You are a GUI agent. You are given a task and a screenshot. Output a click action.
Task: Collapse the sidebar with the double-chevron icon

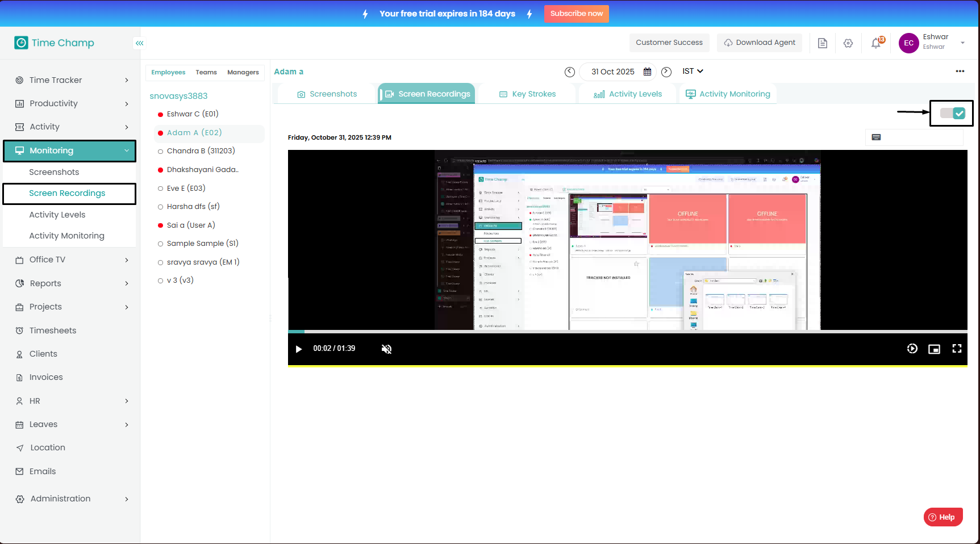[x=140, y=43]
